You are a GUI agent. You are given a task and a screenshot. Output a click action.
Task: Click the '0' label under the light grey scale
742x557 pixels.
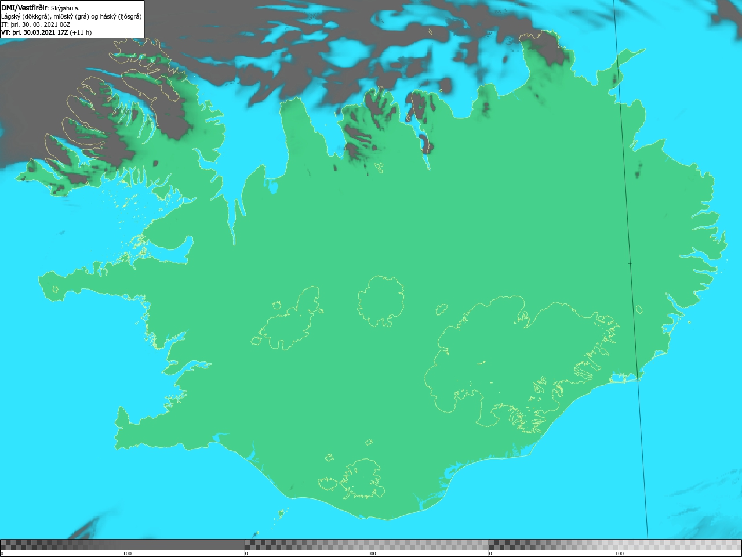pos(491,554)
